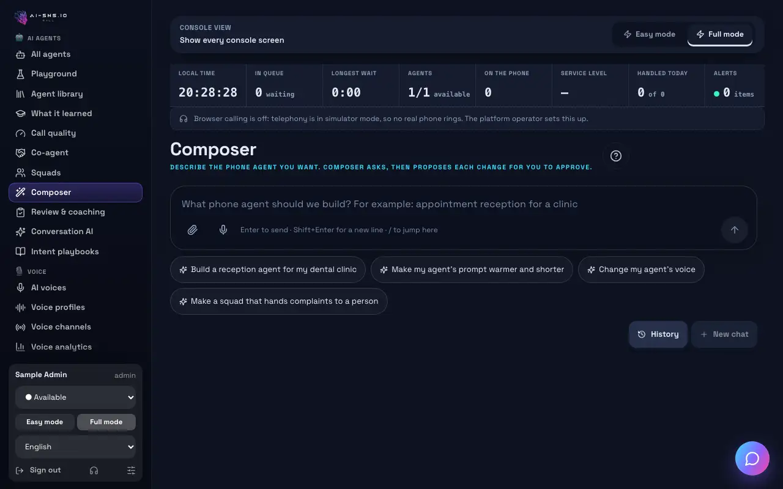This screenshot has width=783, height=489.
Task: Click the Agents 1/1 available stat
Action: (x=439, y=86)
